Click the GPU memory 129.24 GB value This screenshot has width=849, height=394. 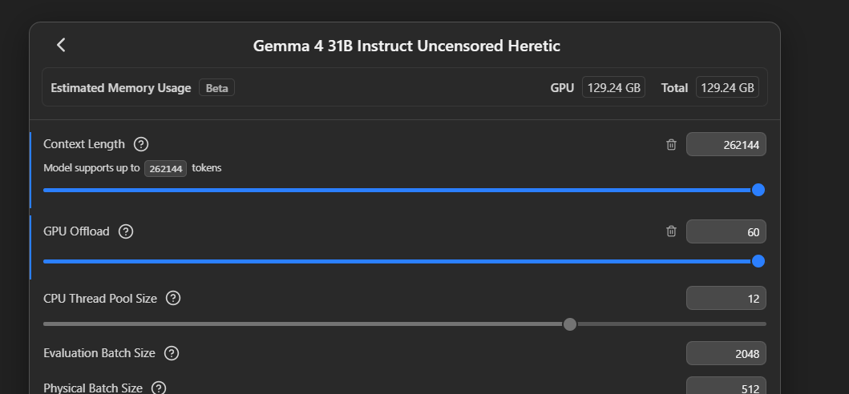613,87
